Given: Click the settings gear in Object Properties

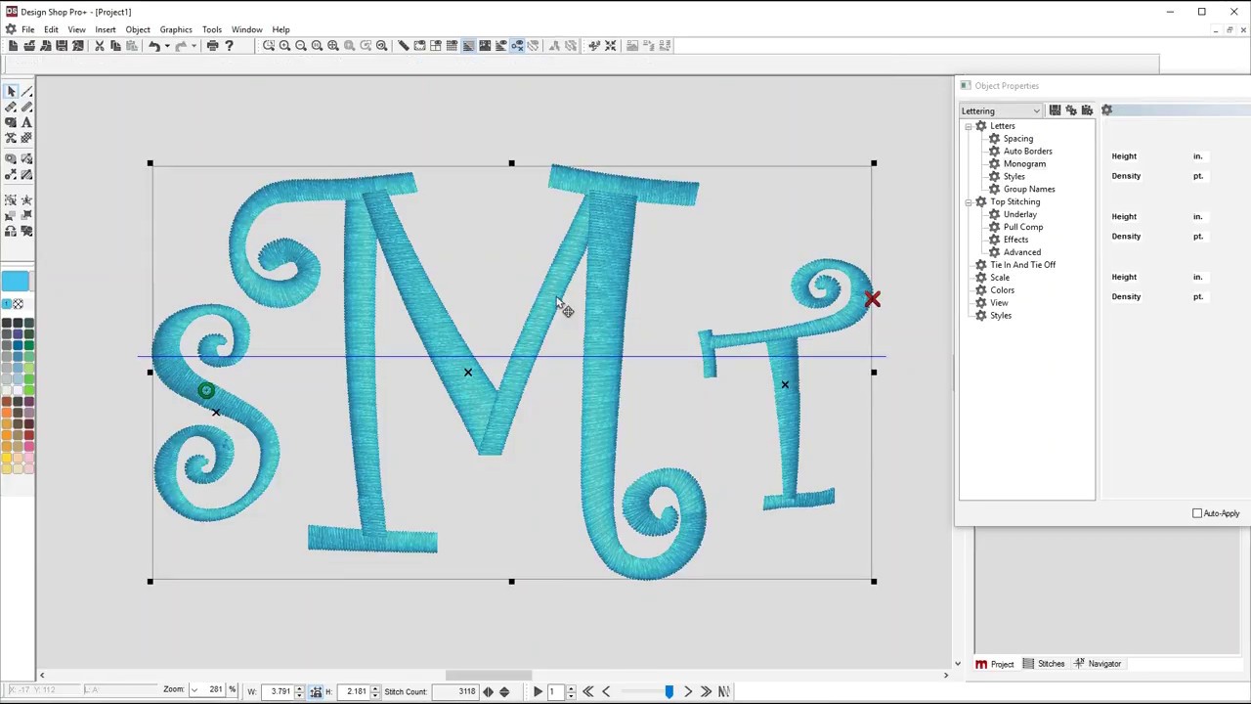Looking at the screenshot, I should click(x=1106, y=110).
